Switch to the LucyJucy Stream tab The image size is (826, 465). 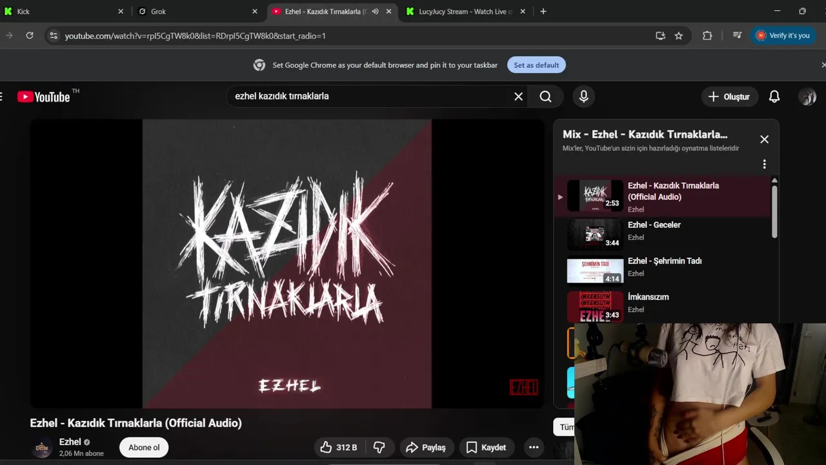tap(466, 12)
